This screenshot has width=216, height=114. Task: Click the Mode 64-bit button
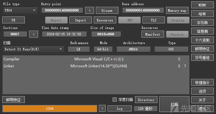pyautogui.click(x=103, y=49)
